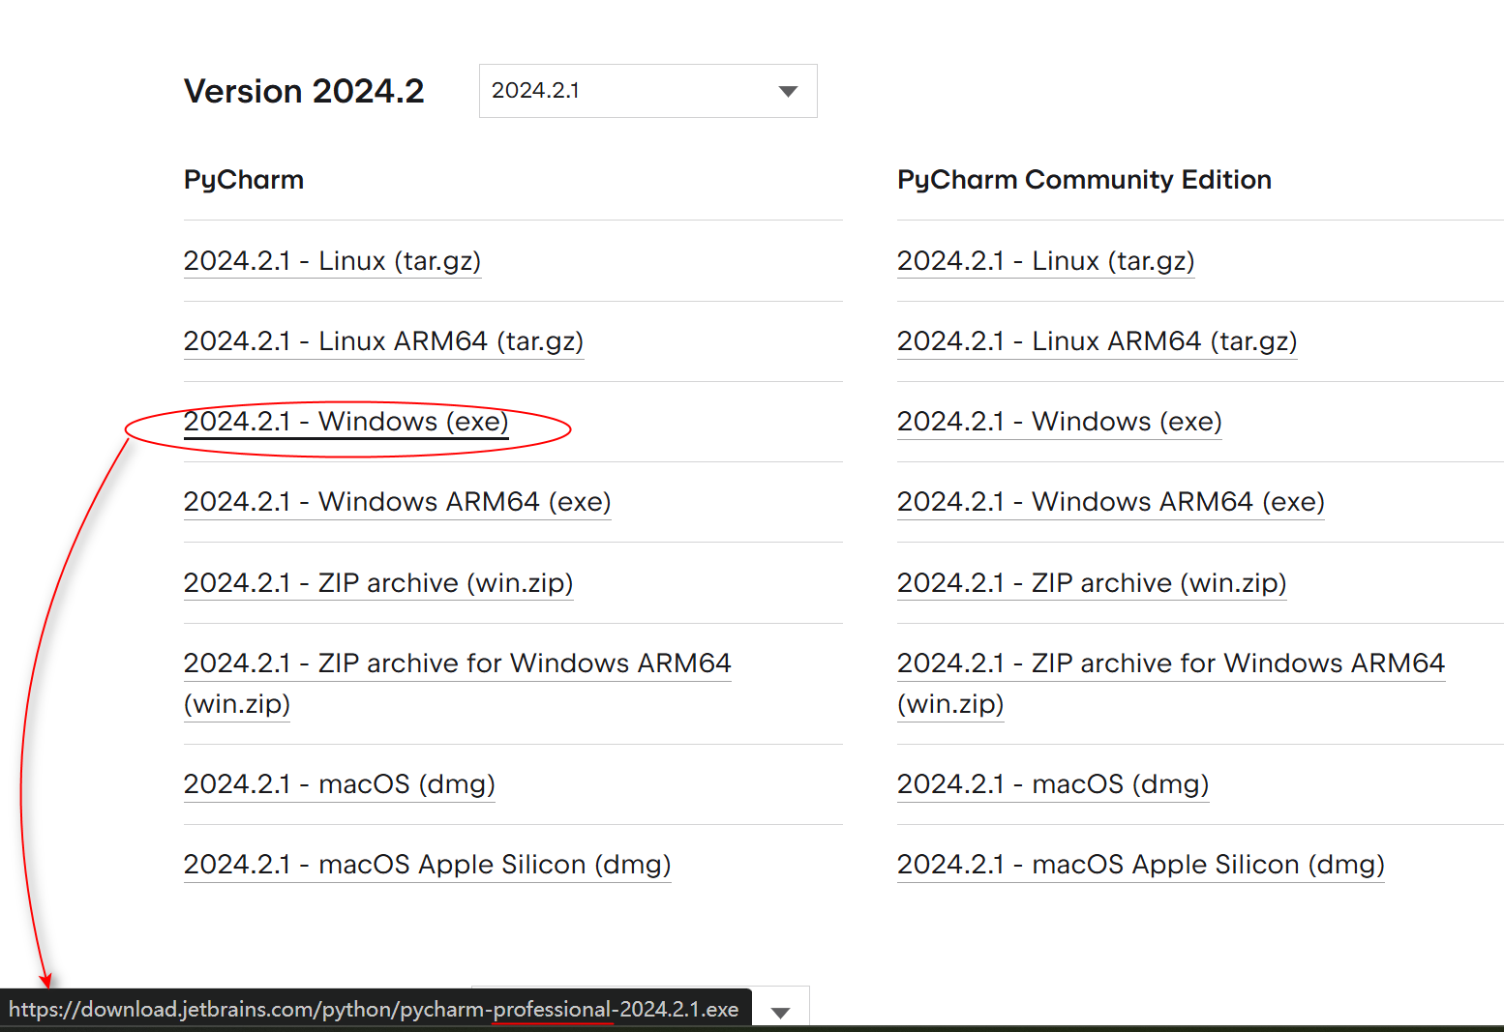Download Community Edition Windows ARM64 (exe)

pos(1110,502)
